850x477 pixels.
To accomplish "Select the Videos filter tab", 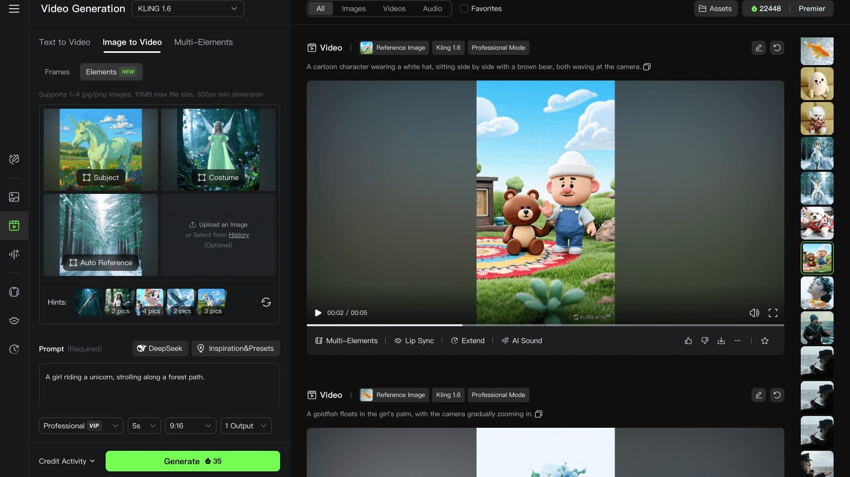I will 394,9.
